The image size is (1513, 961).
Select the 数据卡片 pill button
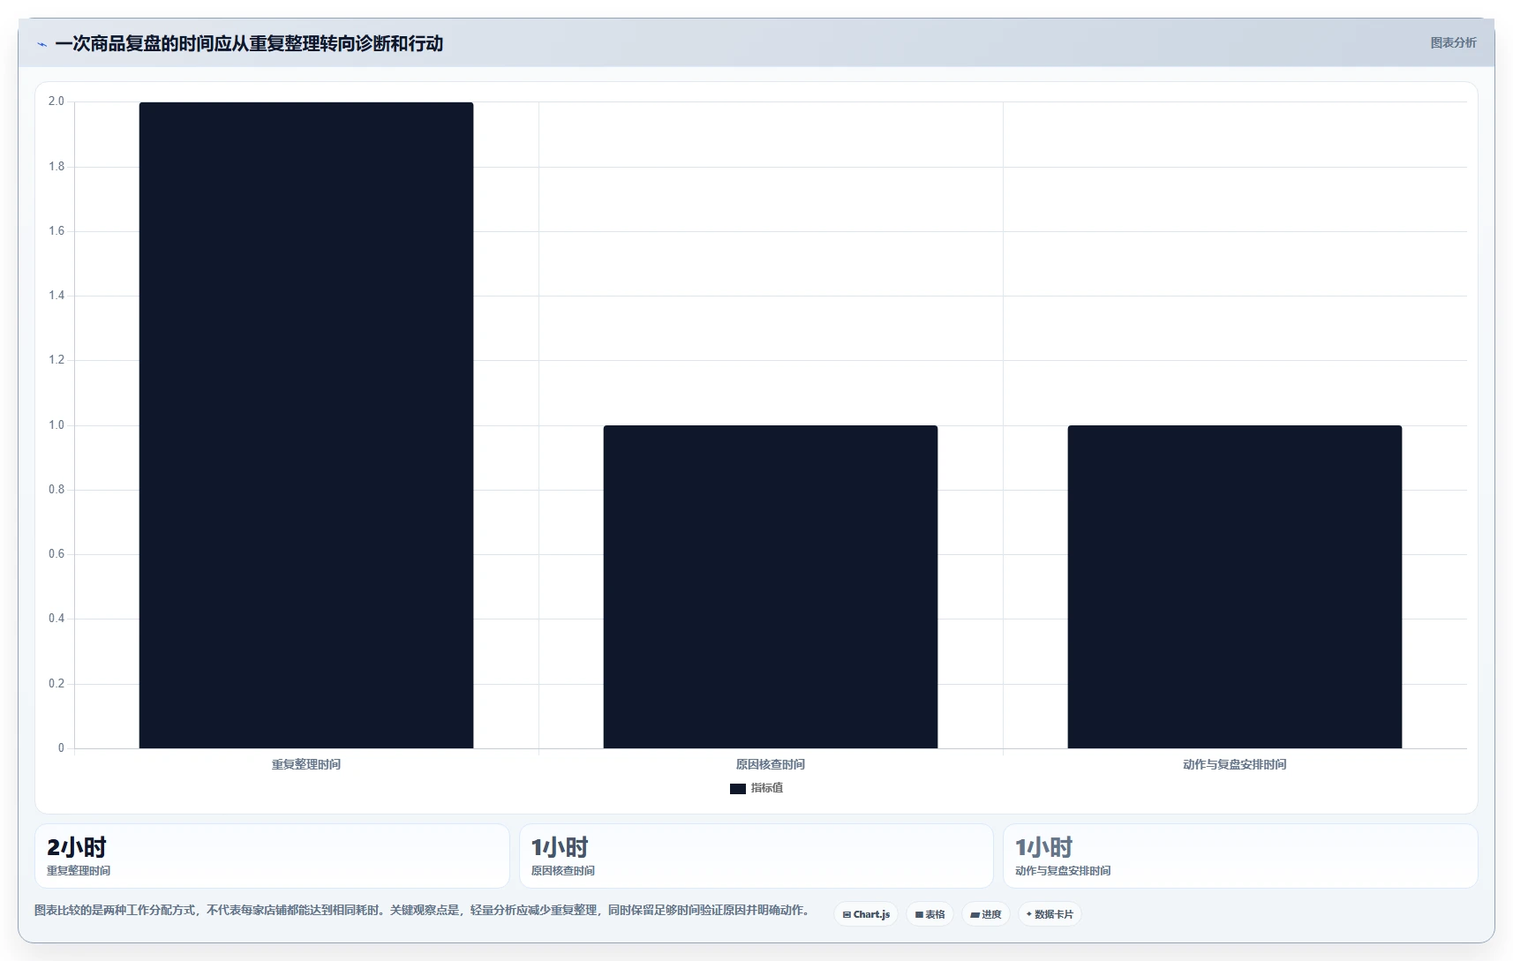(1050, 914)
